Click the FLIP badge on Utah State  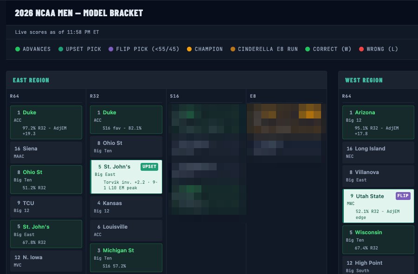[x=403, y=196]
